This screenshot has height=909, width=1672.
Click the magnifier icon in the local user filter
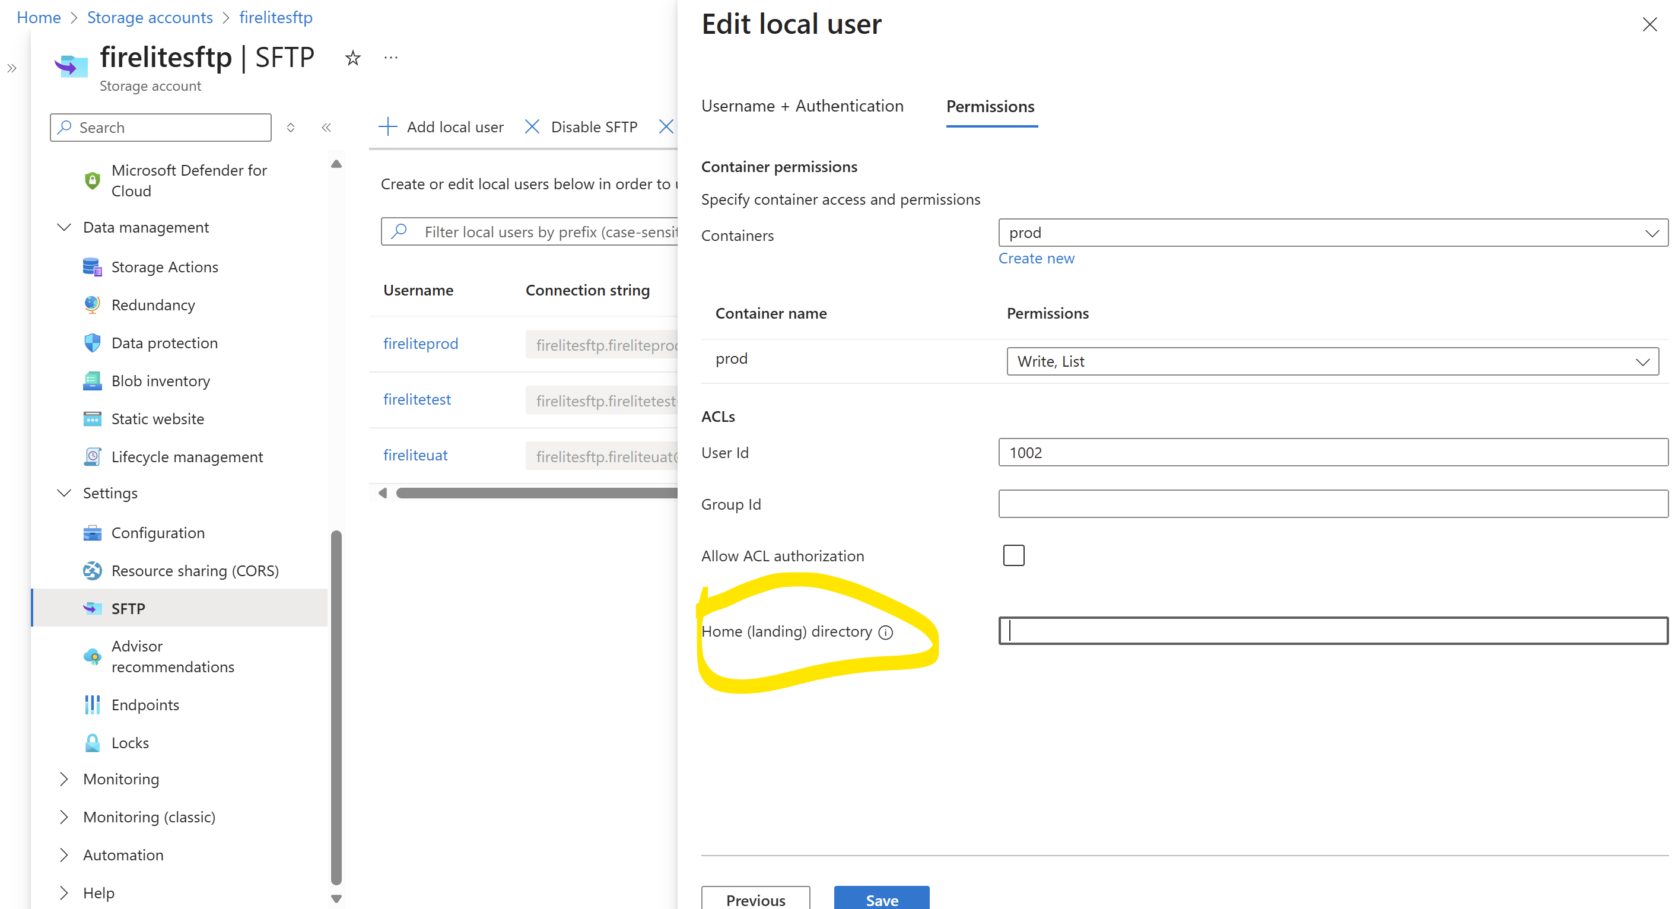tap(400, 231)
